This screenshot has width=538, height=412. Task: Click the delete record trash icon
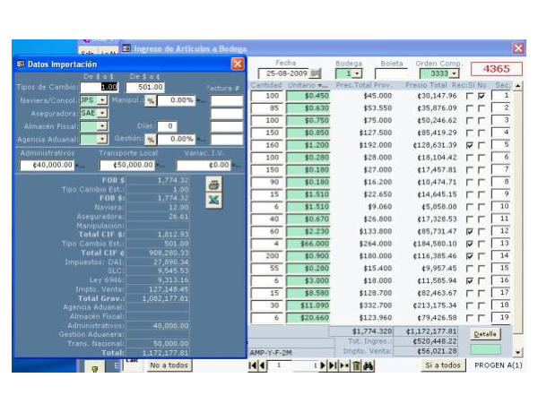[355, 366]
